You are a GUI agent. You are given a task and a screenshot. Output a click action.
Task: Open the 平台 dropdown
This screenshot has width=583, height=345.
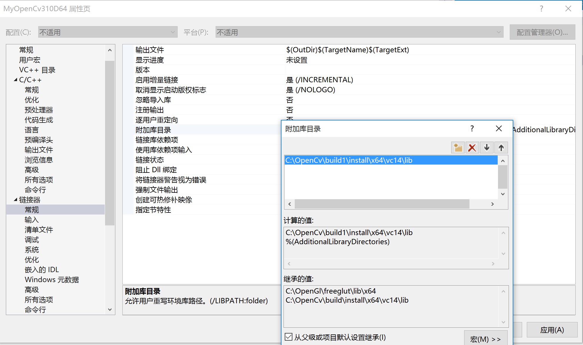[359, 32]
